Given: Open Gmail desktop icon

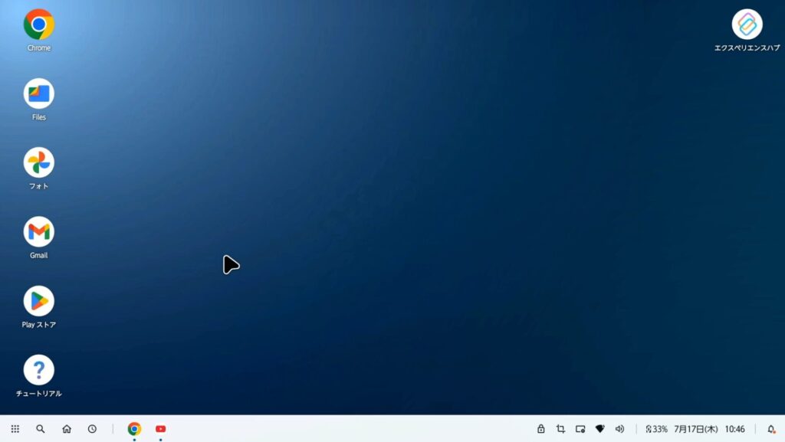Looking at the screenshot, I should pos(38,231).
